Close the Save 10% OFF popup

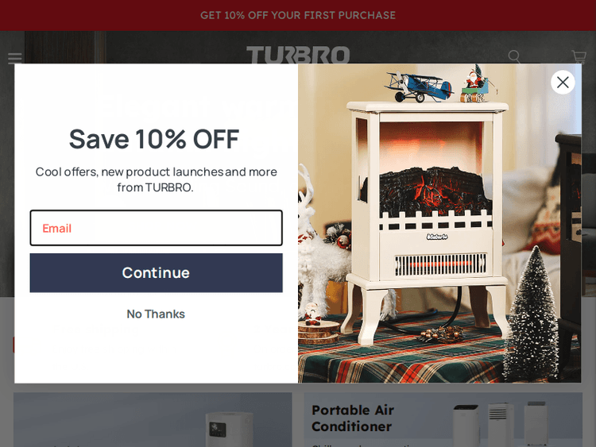click(x=563, y=82)
